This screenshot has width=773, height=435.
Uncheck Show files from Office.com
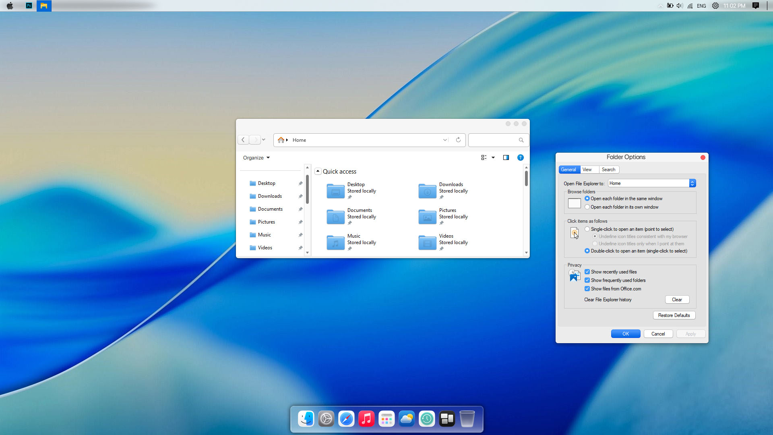click(587, 289)
